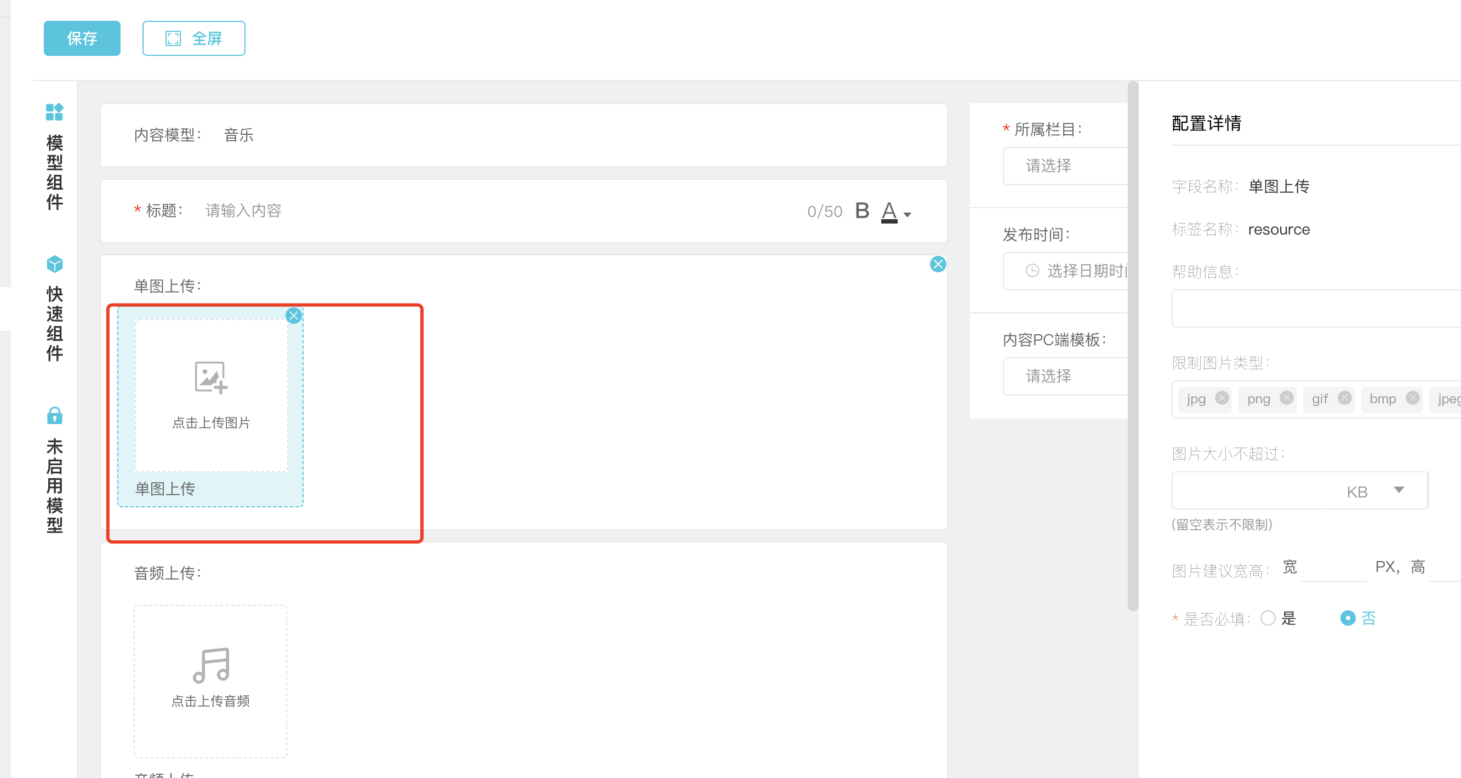The height and width of the screenshot is (778, 1461).
Task: Click the Bold B icon in title field
Action: click(861, 211)
